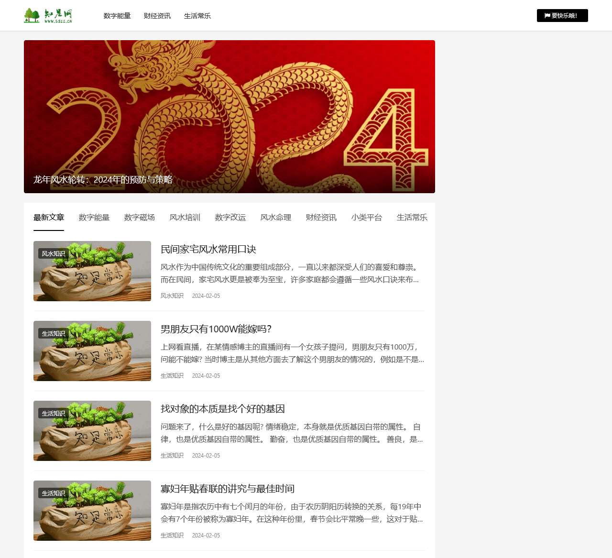Click date 2024-02-05 under 民间家宅风水常用口诀
612x558 pixels.
[206, 296]
